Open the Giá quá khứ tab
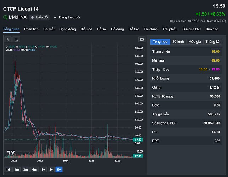Image resolution: width=228 pixels, height=177 pixels. [191, 29]
